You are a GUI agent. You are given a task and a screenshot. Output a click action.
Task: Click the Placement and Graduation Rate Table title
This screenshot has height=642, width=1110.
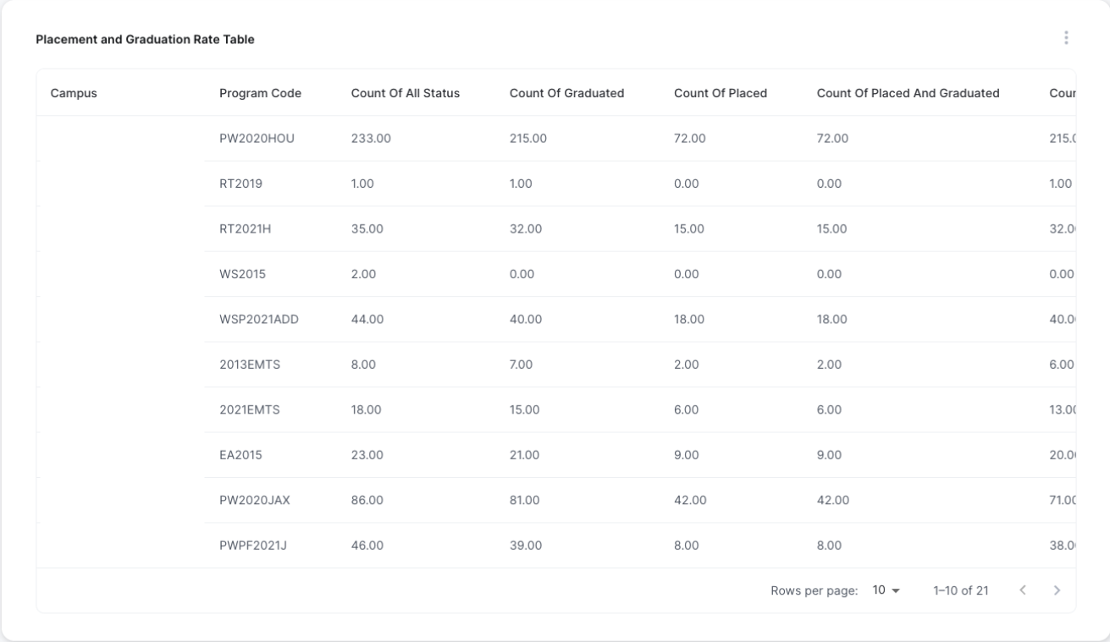tap(145, 40)
